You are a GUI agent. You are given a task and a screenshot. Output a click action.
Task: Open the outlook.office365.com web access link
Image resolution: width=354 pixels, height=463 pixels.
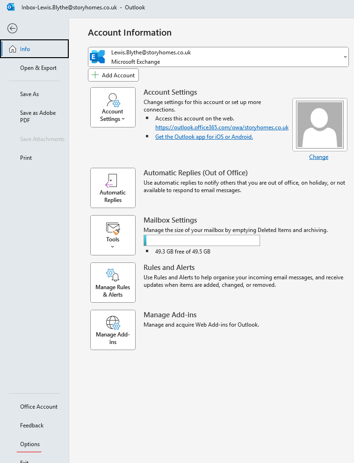tap(222, 127)
